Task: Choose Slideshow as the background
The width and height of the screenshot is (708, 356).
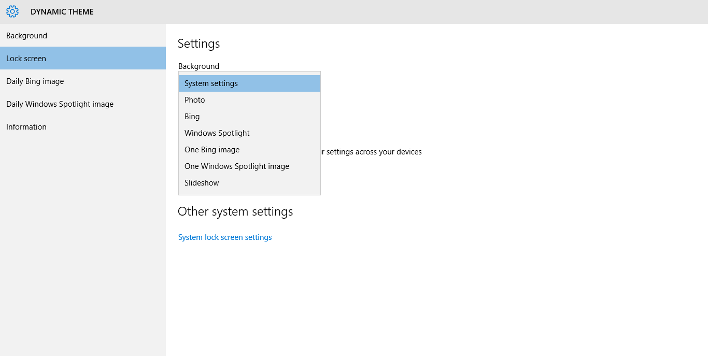Action: [x=249, y=183]
